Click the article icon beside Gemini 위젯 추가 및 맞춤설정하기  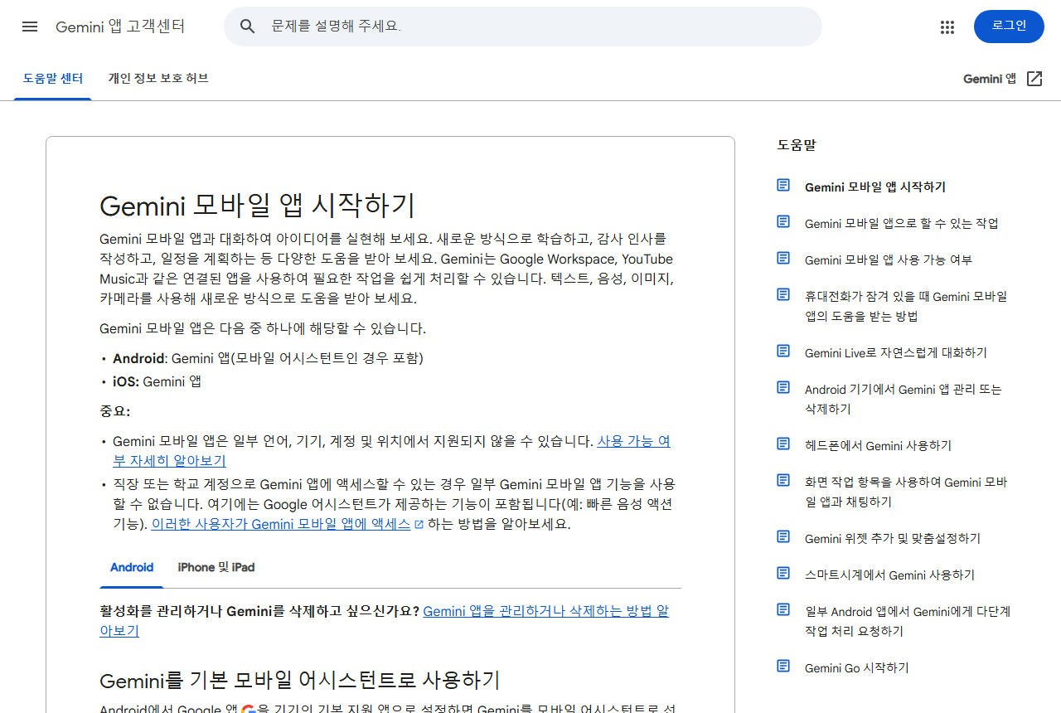(x=783, y=536)
